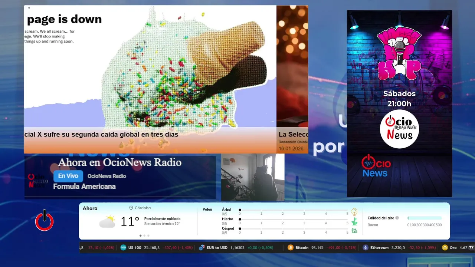Select the third weather carousel dot

(x=148, y=235)
